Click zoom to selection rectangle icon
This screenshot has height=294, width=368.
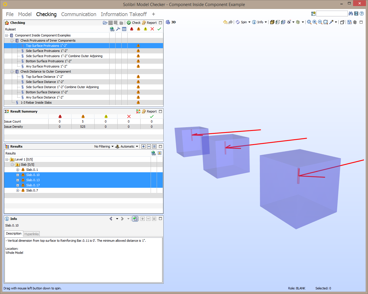click(326, 22)
